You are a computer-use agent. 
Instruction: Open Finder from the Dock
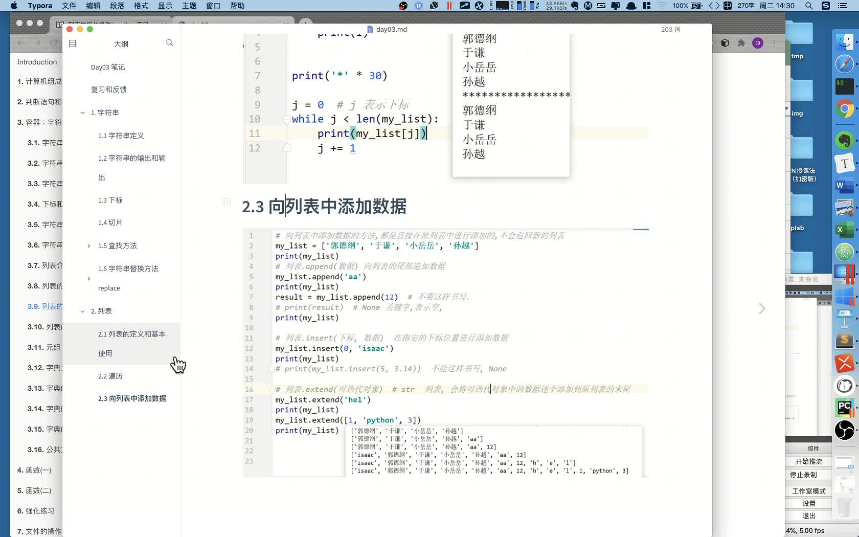pyautogui.click(x=845, y=41)
